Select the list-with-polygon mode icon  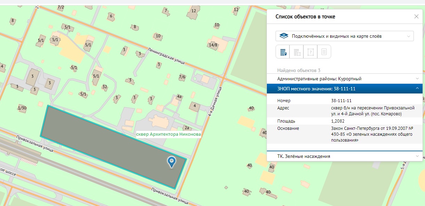pos(296,52)
